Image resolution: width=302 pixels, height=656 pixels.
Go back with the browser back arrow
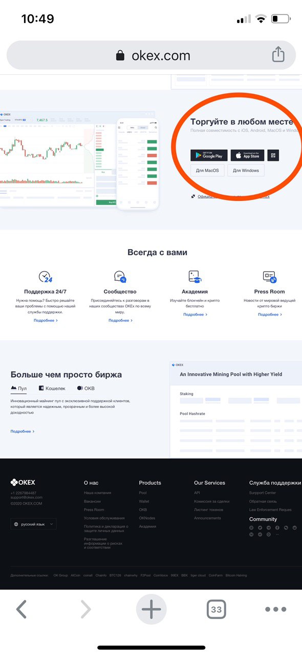(21, 609)
